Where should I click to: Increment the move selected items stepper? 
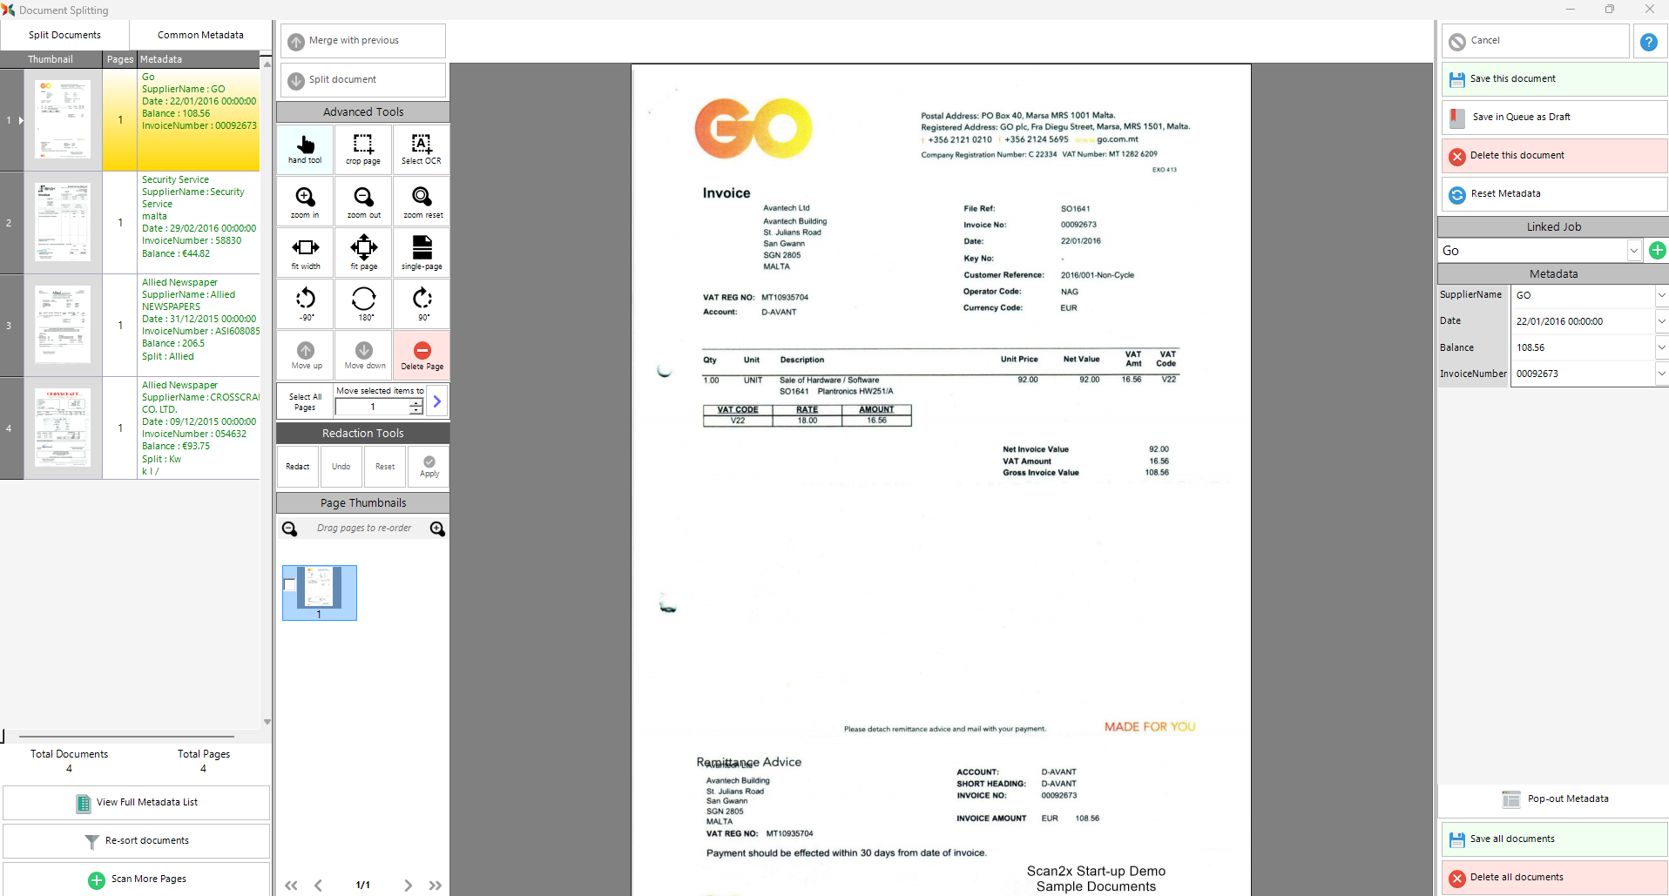coord(416,402)
